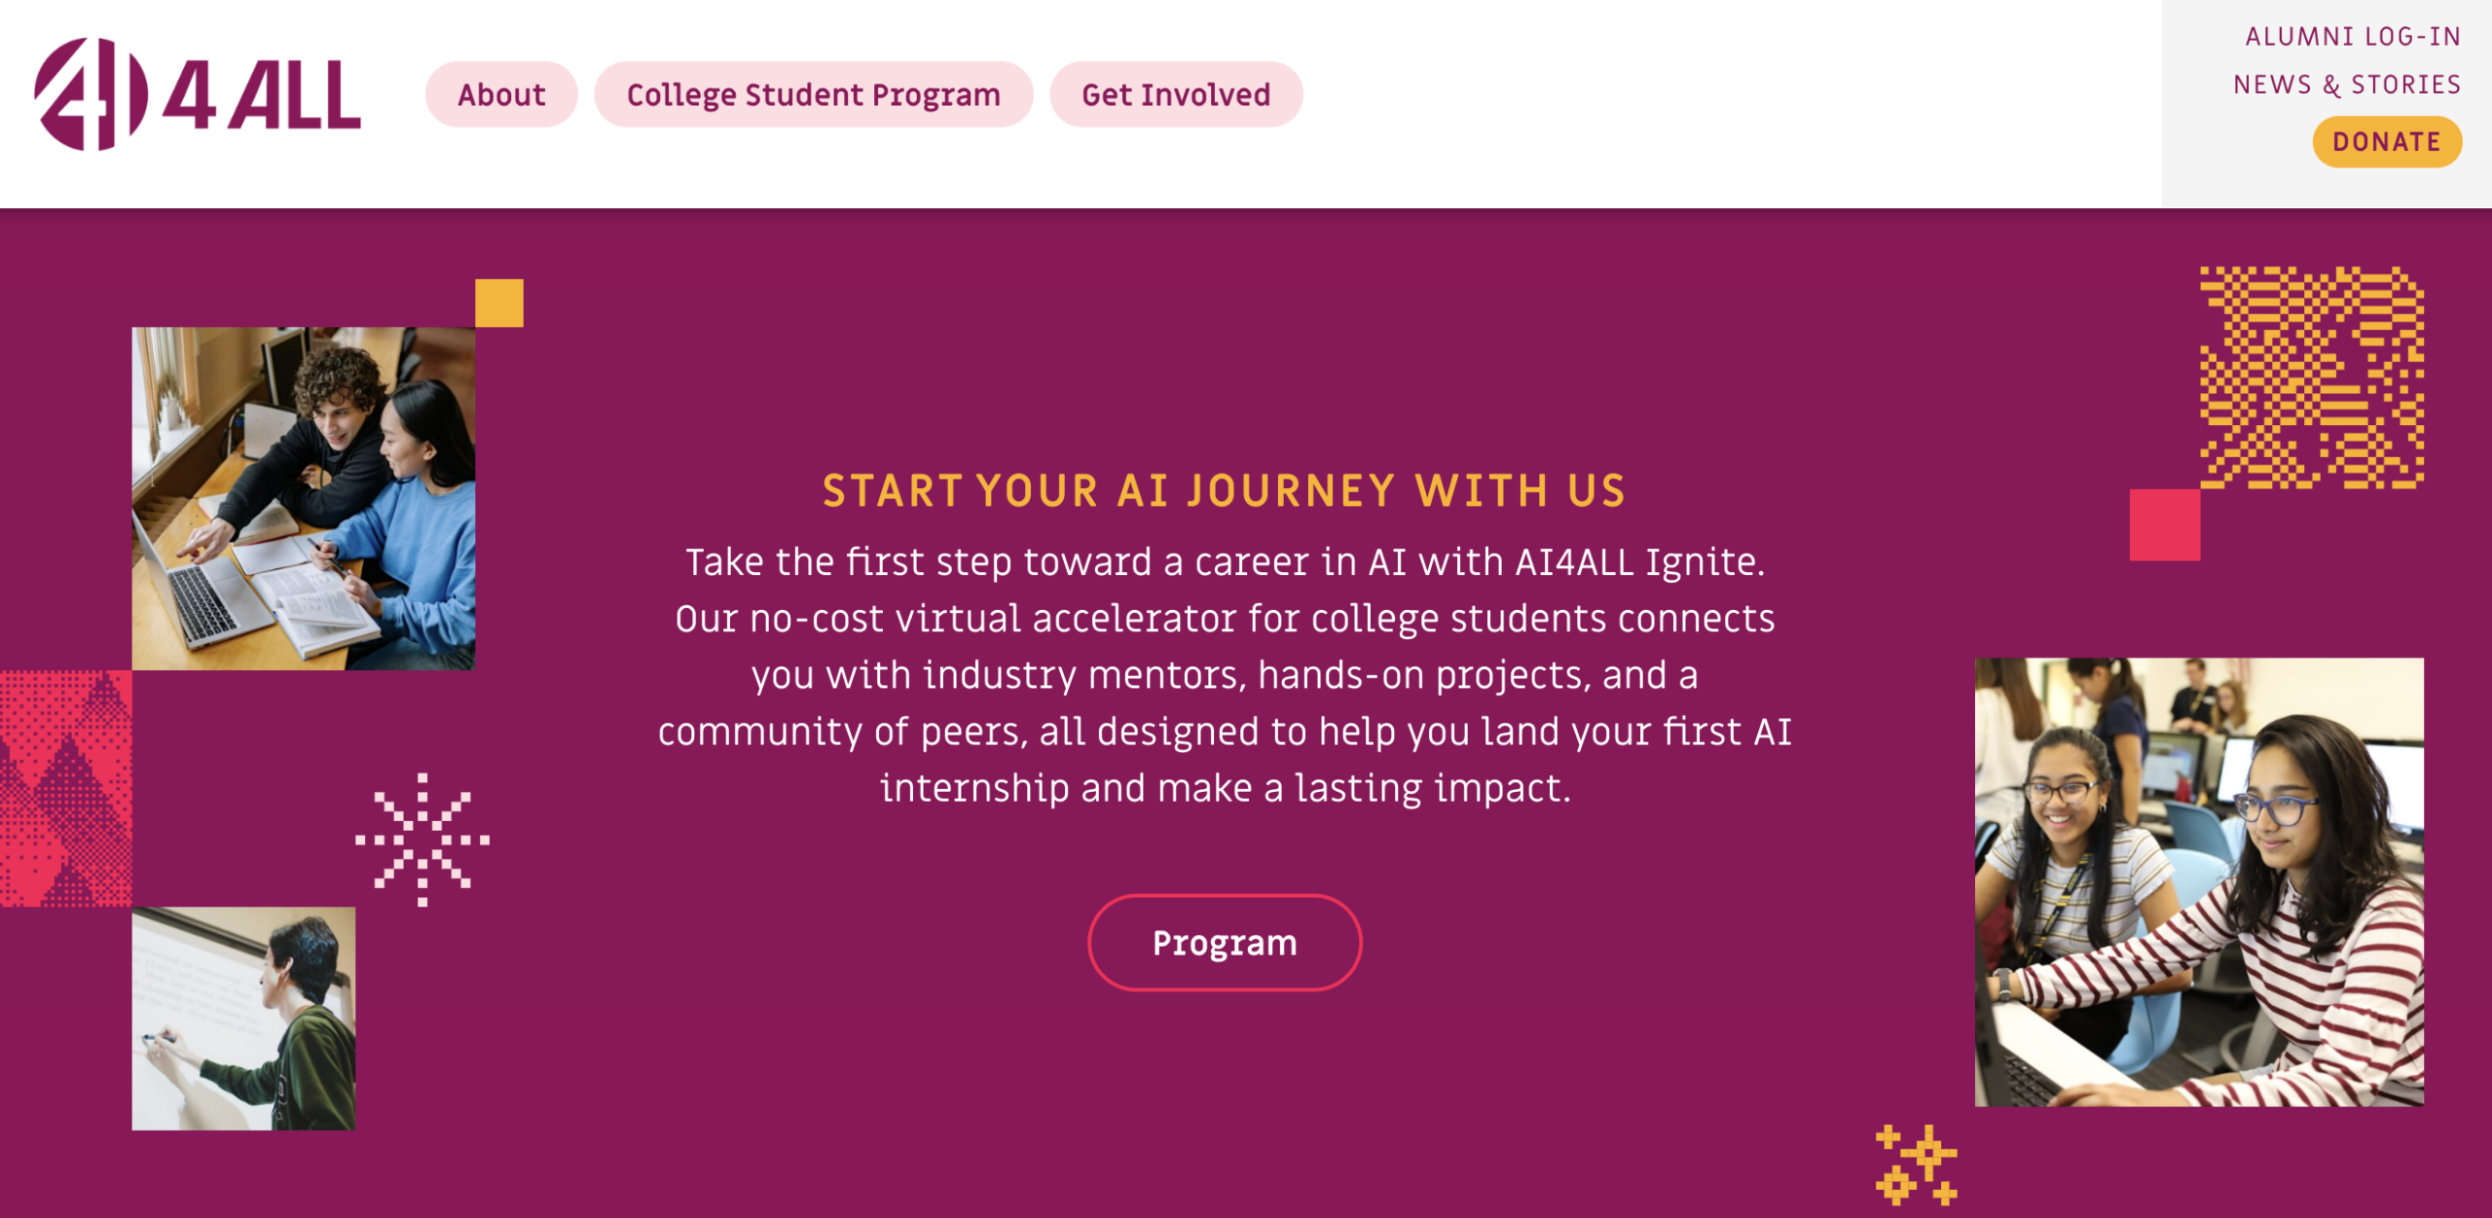This screenshot has height=1218, width=2492.
Task: Click the small yellow square swatch
Action: 499,303
